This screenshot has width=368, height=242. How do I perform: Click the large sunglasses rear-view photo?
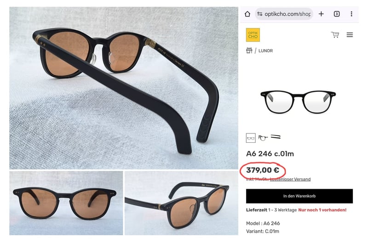[x=123, y=87]
